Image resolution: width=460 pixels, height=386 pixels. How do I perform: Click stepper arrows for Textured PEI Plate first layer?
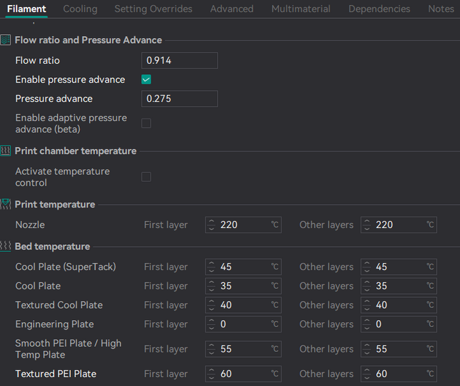pyautogui.click(x=212, y=374)
